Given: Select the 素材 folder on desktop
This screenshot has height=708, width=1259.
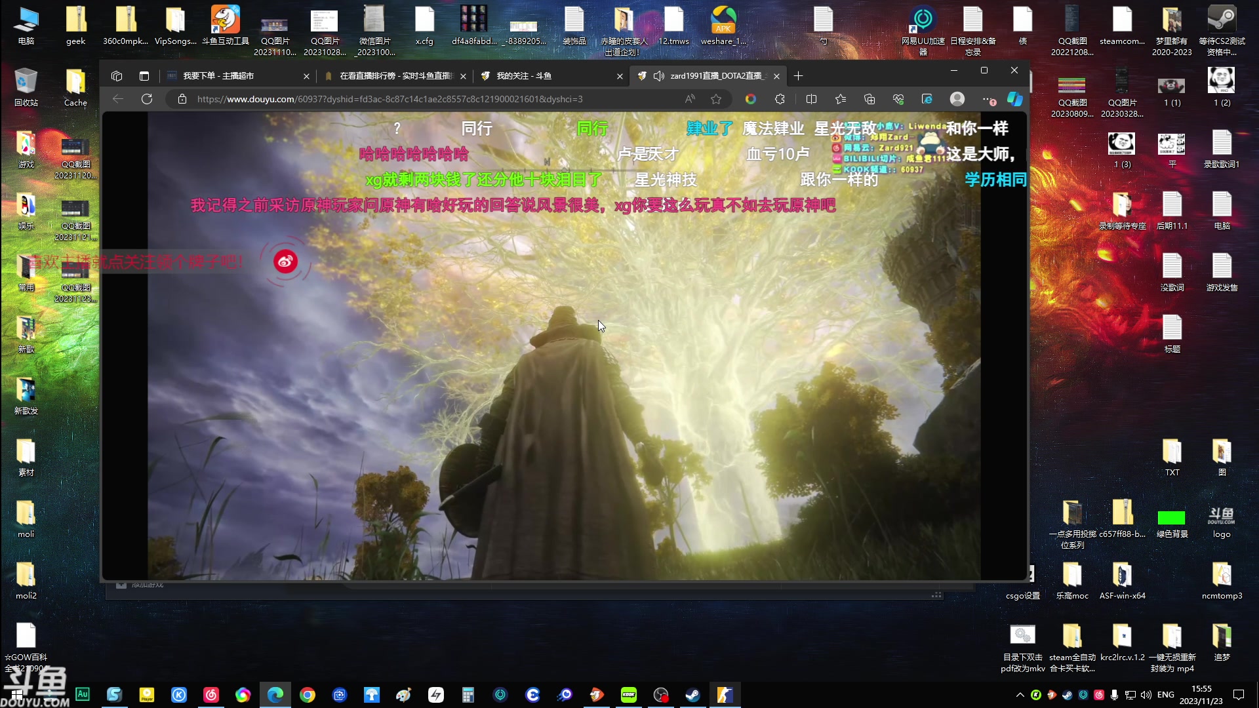Looking at the screenshot, I should [26, 458].
